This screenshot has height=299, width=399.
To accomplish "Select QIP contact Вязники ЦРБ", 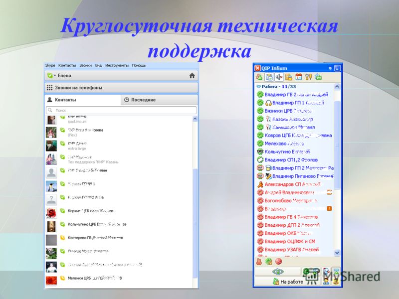I will [294, 111].
